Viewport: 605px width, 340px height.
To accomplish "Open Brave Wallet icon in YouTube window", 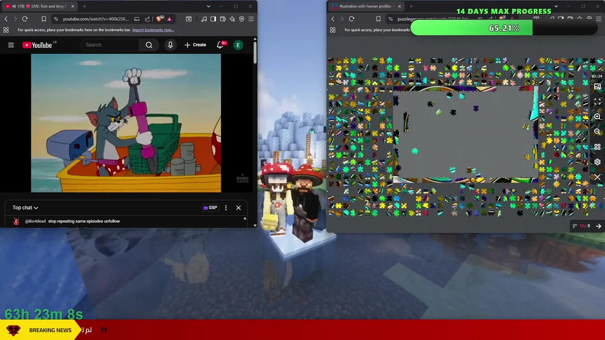I will click(x=223, y=19).
